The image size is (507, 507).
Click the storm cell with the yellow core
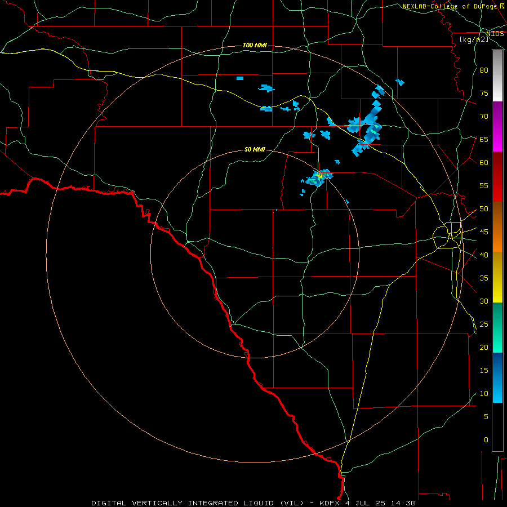[x=318, y=177]
